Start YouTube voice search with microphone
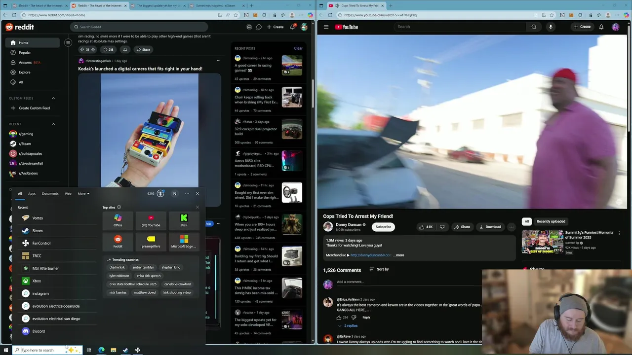This screenshot has width=632, height=355. [x=551, y=27]
